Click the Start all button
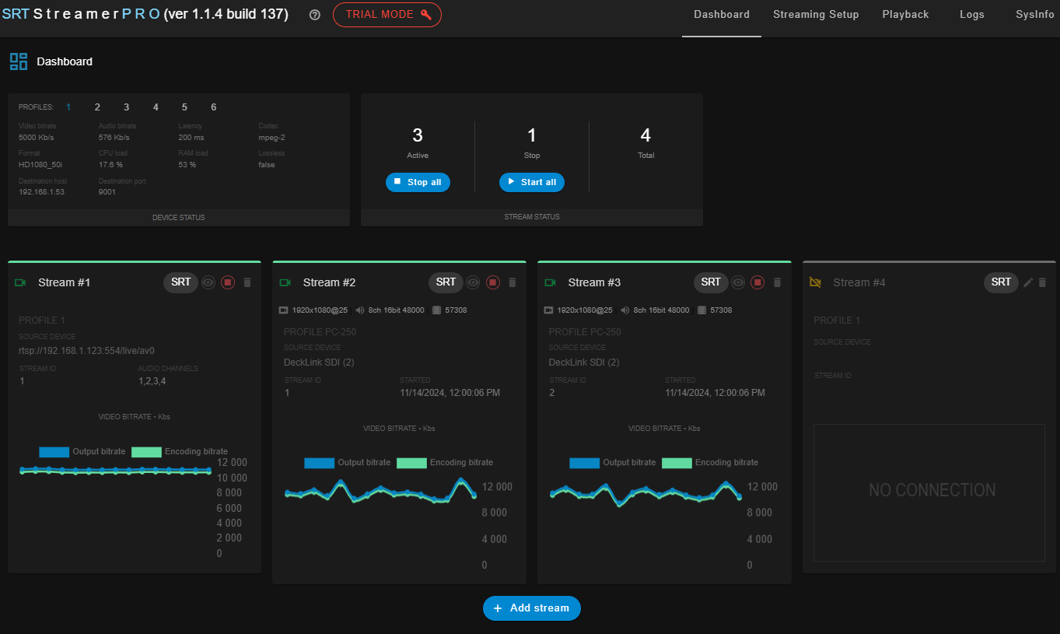 (532, 182)
